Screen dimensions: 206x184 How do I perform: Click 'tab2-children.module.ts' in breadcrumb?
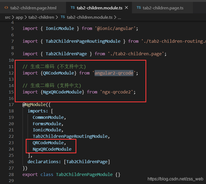tap(89, 17)
